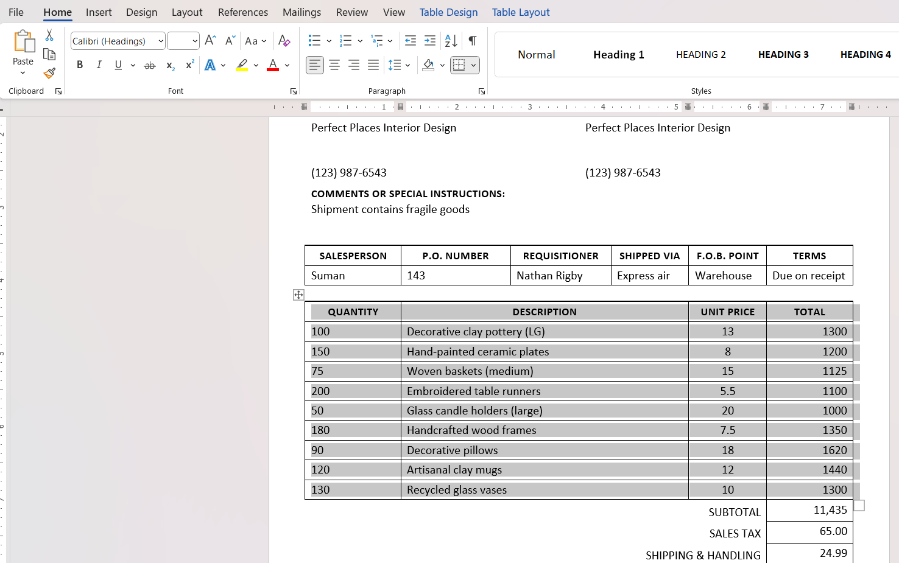Image resolution: width=899 pixels, height=563 pixels.
Task: Align text to the right
Action: pyautogui.click(x=354, y=65)
